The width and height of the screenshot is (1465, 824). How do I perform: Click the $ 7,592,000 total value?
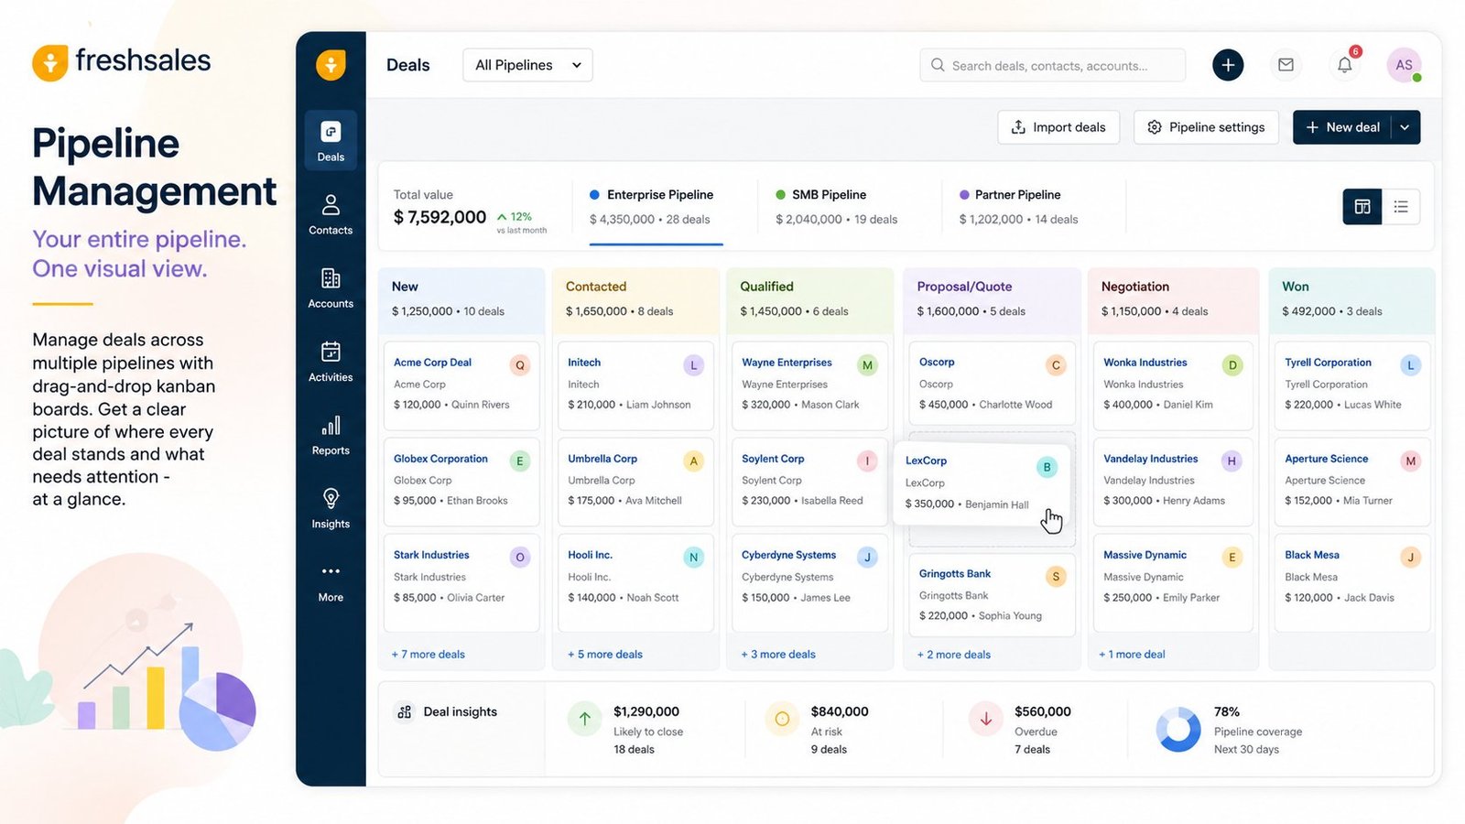[440, 217]
